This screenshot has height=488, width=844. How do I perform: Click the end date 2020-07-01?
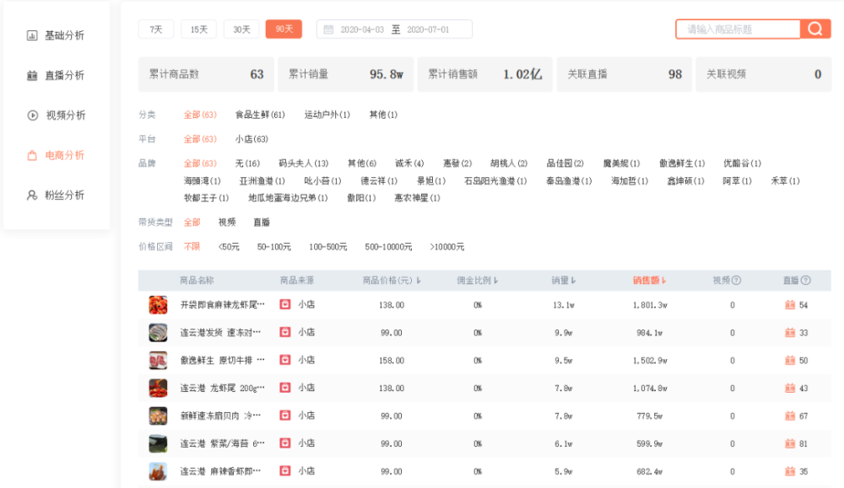[428, 29]
